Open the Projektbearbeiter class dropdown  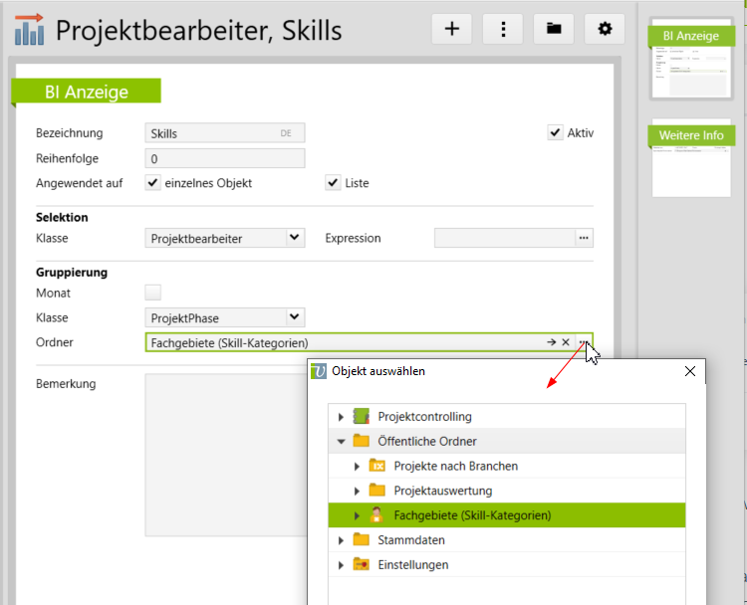tap(294, 238)
